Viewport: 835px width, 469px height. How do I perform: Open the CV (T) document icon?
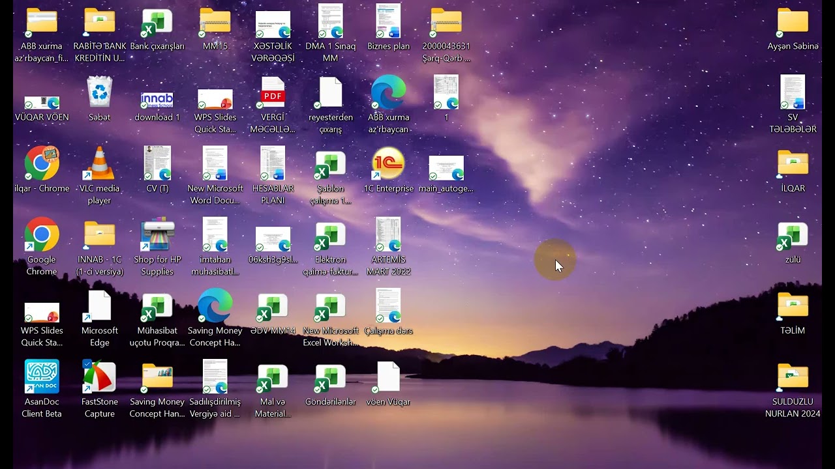157,163
